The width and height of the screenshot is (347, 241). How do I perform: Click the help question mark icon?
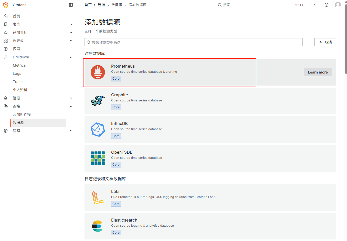click(x=327, y=5)
